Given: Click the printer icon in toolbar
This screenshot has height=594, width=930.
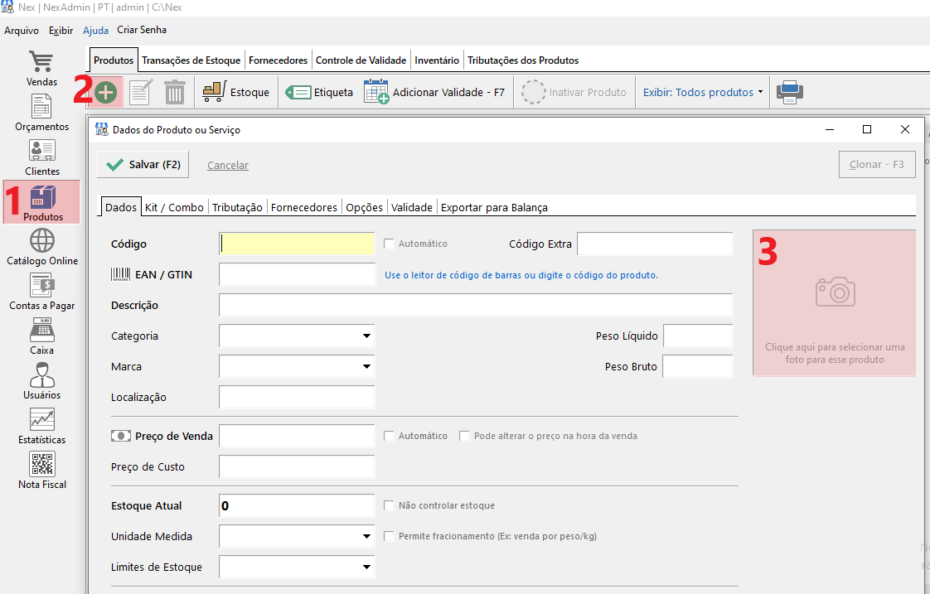Looking at the screenshot, I should click(789, 93).
